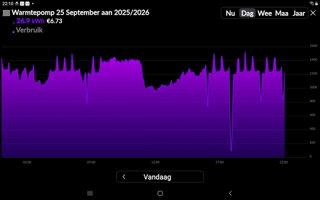Viewport: 320px width, 200px height.
Task: Select the Dag time range tab
Action: tap(247, 13)
